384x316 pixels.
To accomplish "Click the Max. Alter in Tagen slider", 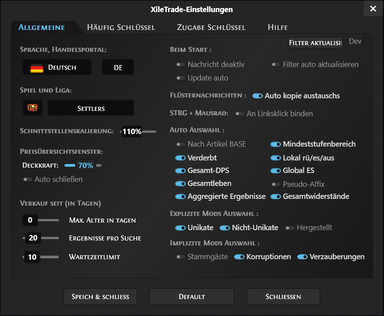I will (x=41, y=220).
